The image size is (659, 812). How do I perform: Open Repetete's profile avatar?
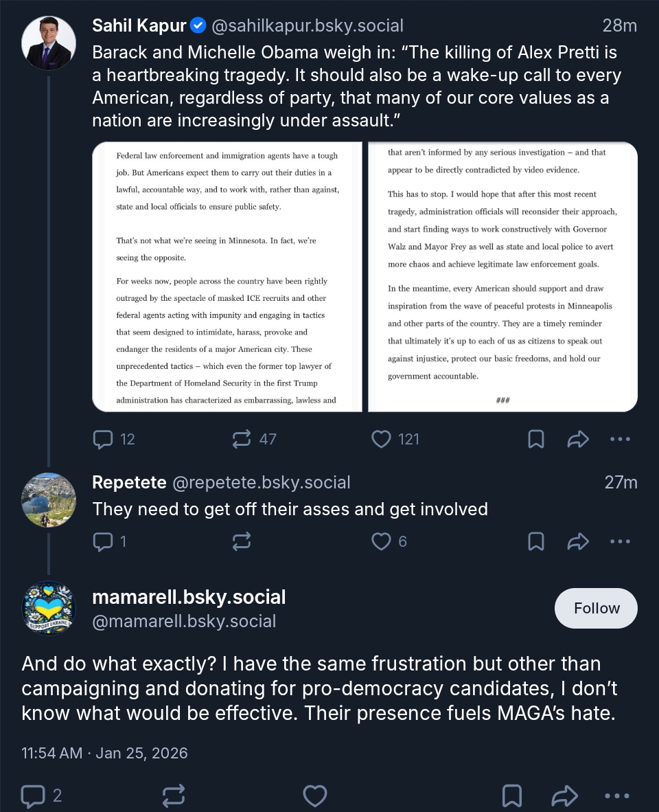(48, 499)
